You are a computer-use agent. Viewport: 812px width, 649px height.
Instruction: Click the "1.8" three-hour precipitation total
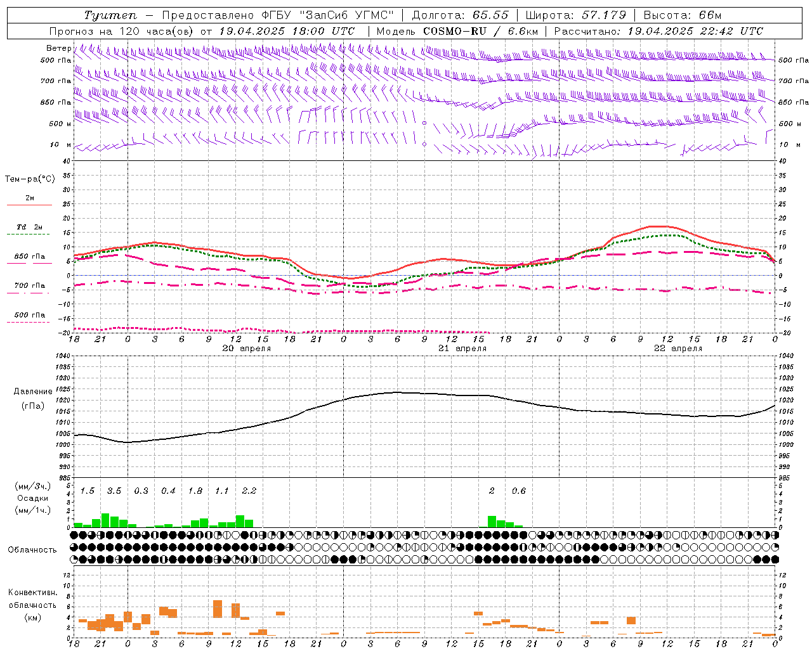coord(195,491)
